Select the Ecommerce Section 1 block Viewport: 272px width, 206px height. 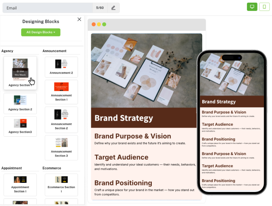61,184
